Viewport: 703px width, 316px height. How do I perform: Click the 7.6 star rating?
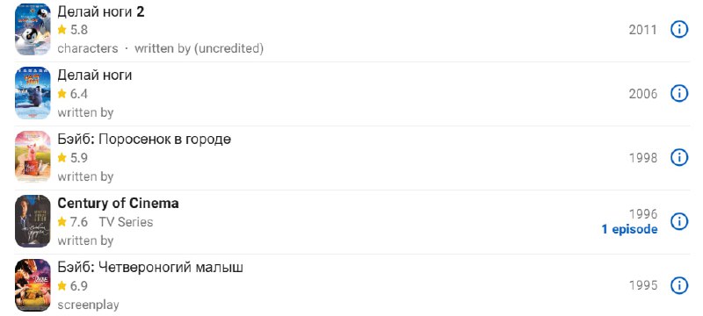coord(73,222)
